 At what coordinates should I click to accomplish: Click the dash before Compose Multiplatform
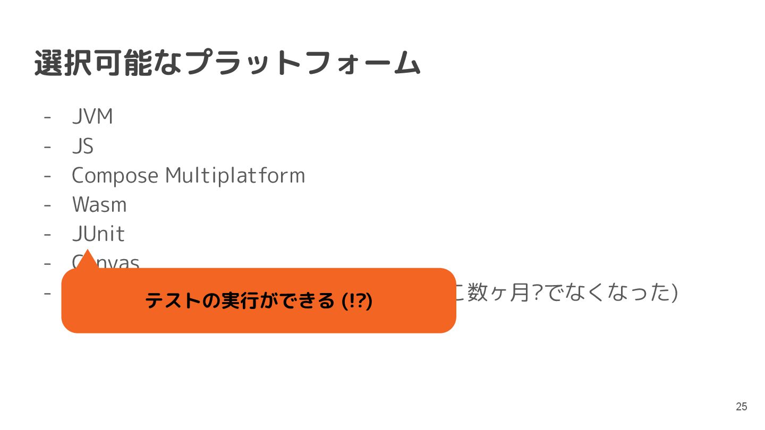48,175
